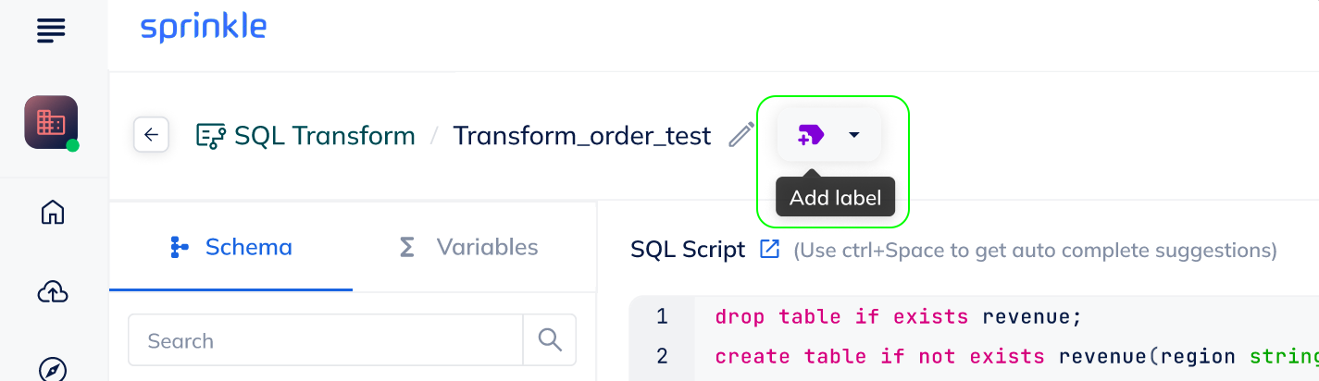Screen dimensions: 1319x381
Task: Switch to the Variables tab
Action: (468, 247)
